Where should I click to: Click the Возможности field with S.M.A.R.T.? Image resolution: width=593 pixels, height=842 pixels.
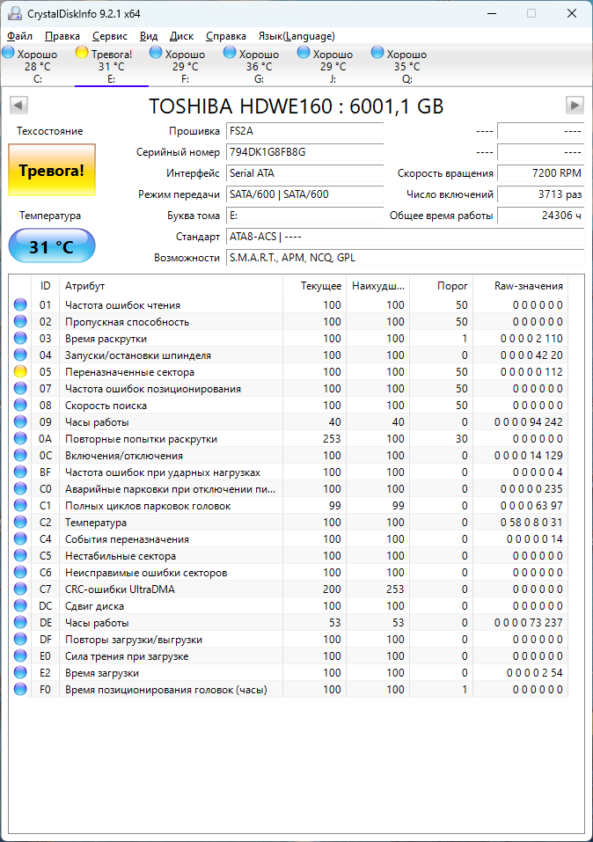(405, 258)
